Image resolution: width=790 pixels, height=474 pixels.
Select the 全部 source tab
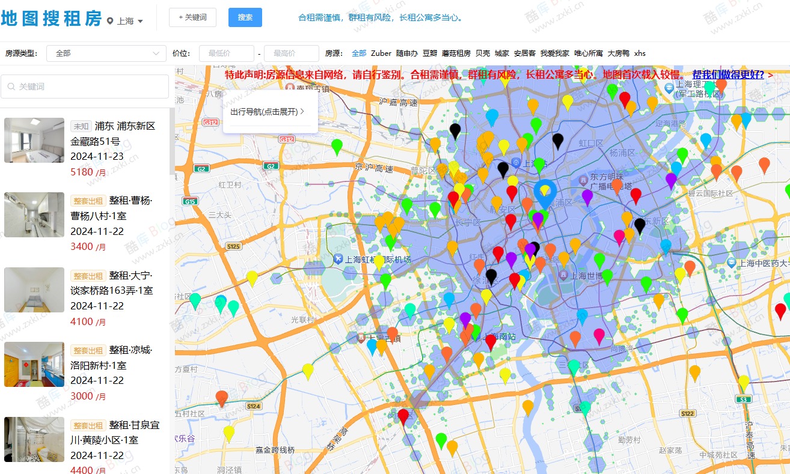[x=359, y=53]
